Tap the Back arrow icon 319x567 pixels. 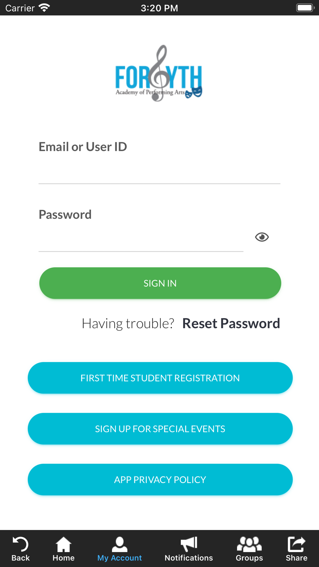coord(20,544)
